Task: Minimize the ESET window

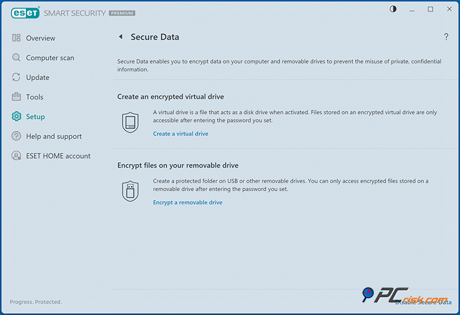Action: (x=413, y=9)
